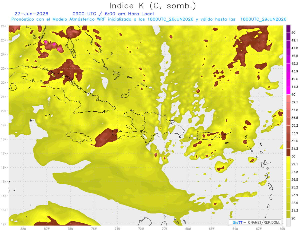This screenshot has height=232, width=300.
Task: Click the latitude label '22N'
Action: point(4,83)
